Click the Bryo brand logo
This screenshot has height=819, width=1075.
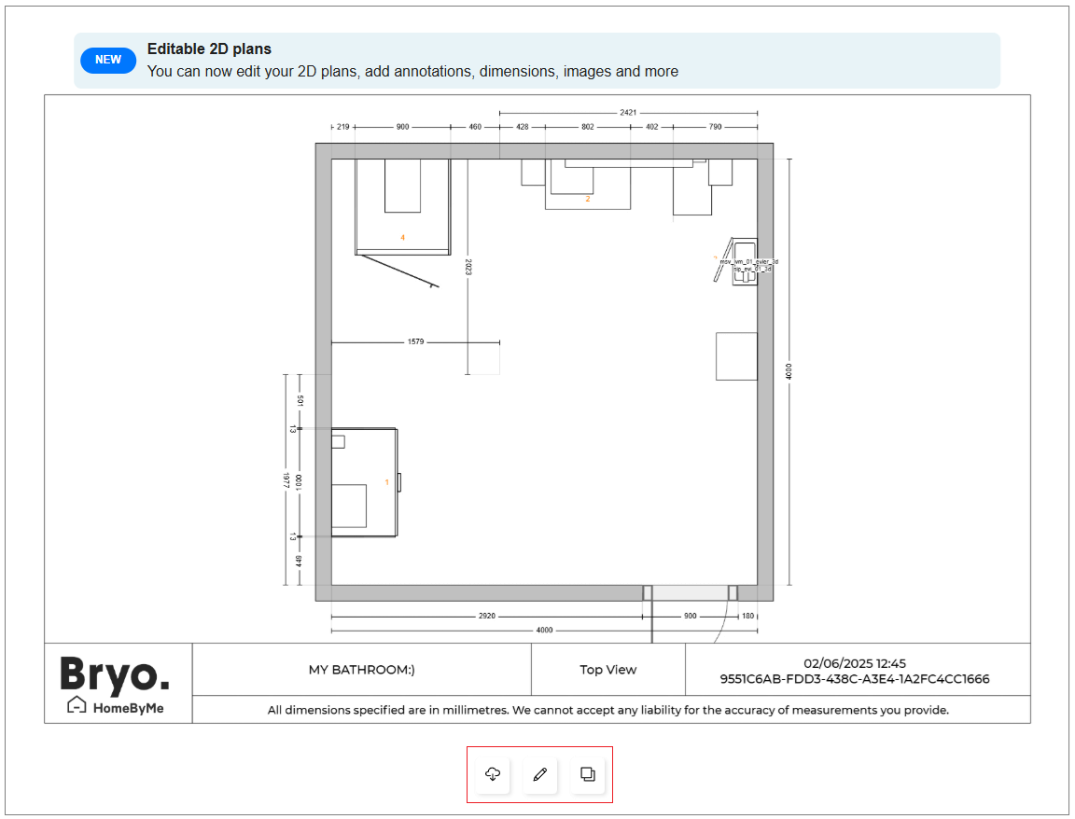[116, 673]
